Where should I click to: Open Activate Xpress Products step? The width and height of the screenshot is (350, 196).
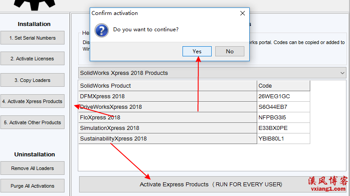point(32,101)
